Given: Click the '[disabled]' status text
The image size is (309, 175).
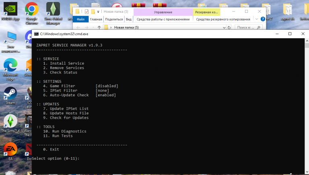Looking at the screenshot, I should pos(107,86).
